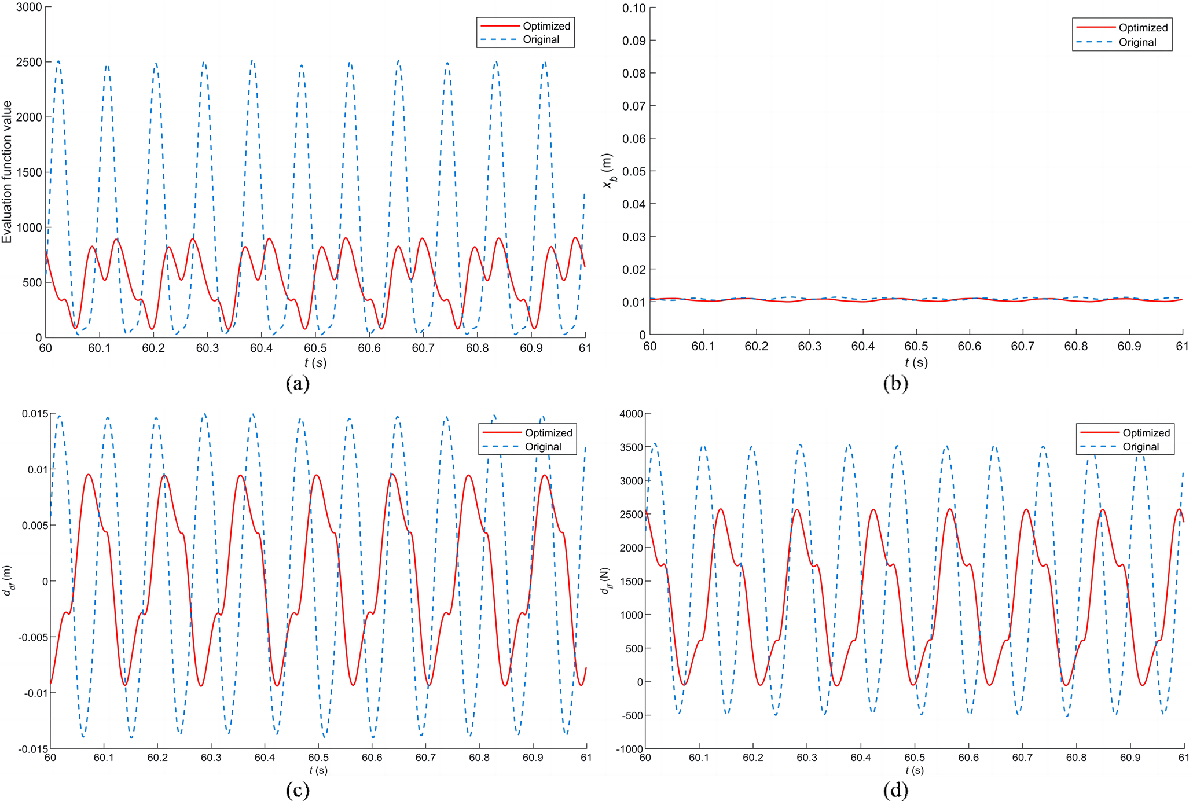The height and width of the screenshot is (801, 1193).
Task: Click the 'Evaluation function value' axis label
Action: pos(8,172)
